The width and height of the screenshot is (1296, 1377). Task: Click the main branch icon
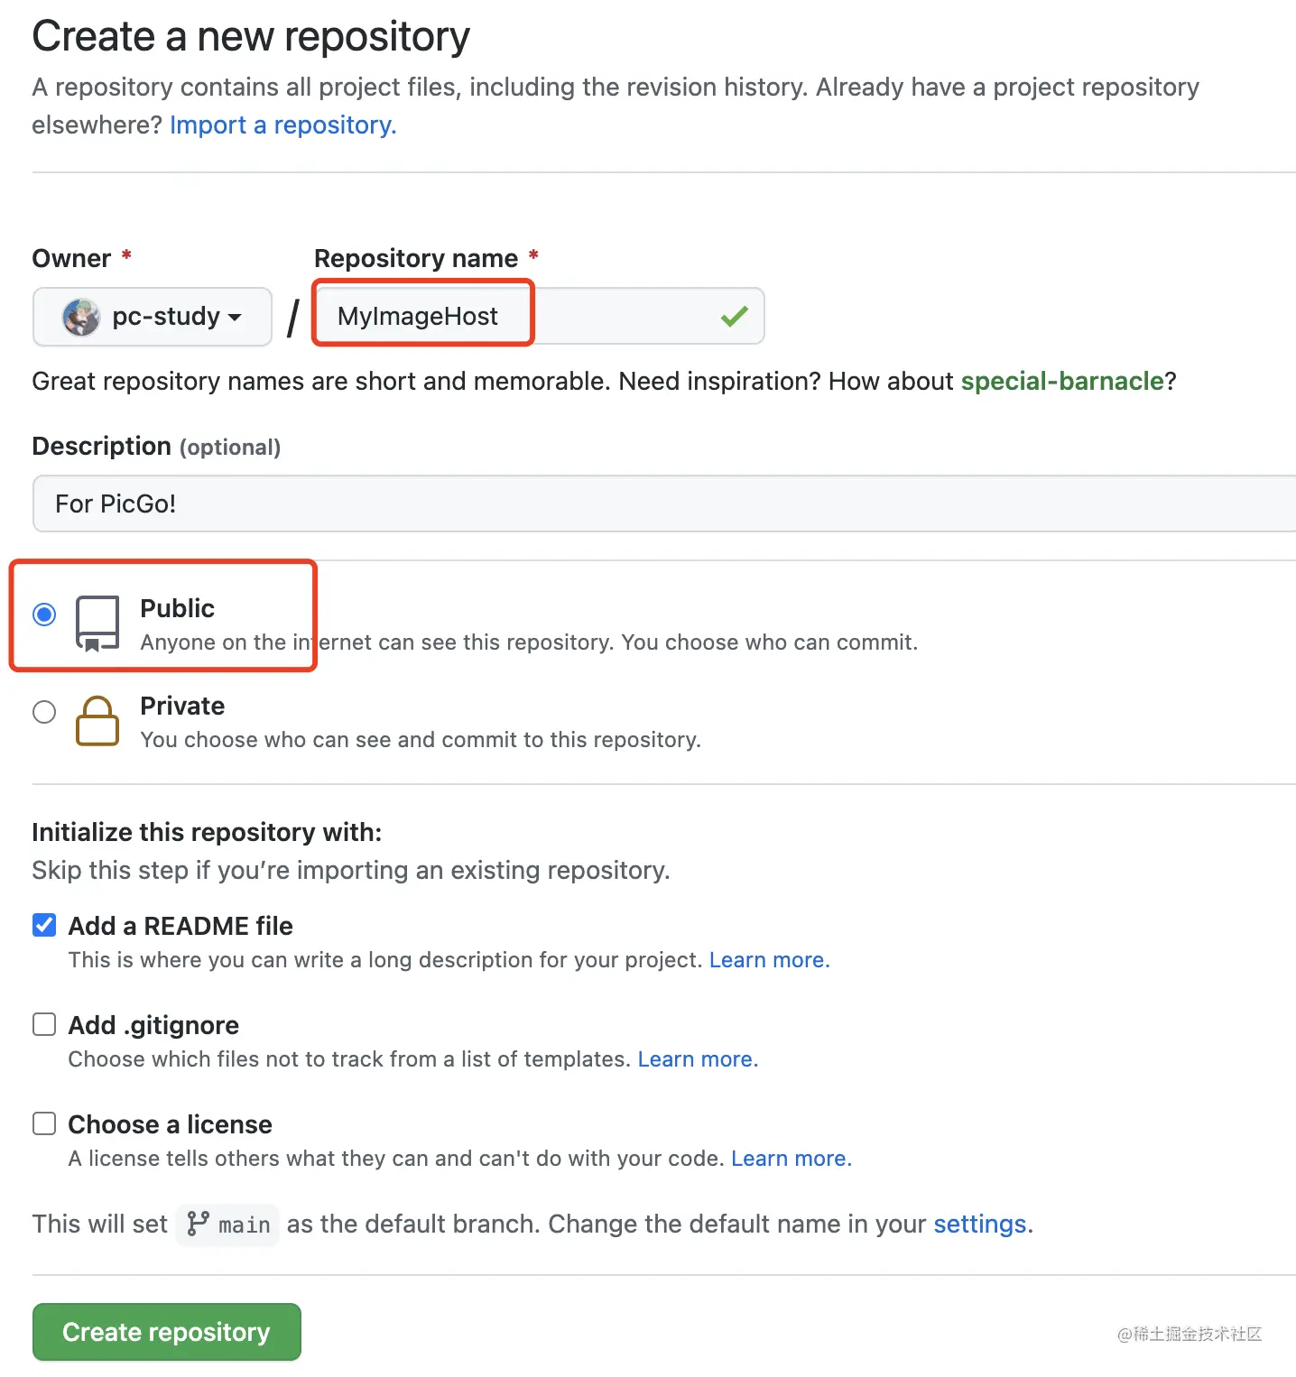click(x=198, y=1224)
